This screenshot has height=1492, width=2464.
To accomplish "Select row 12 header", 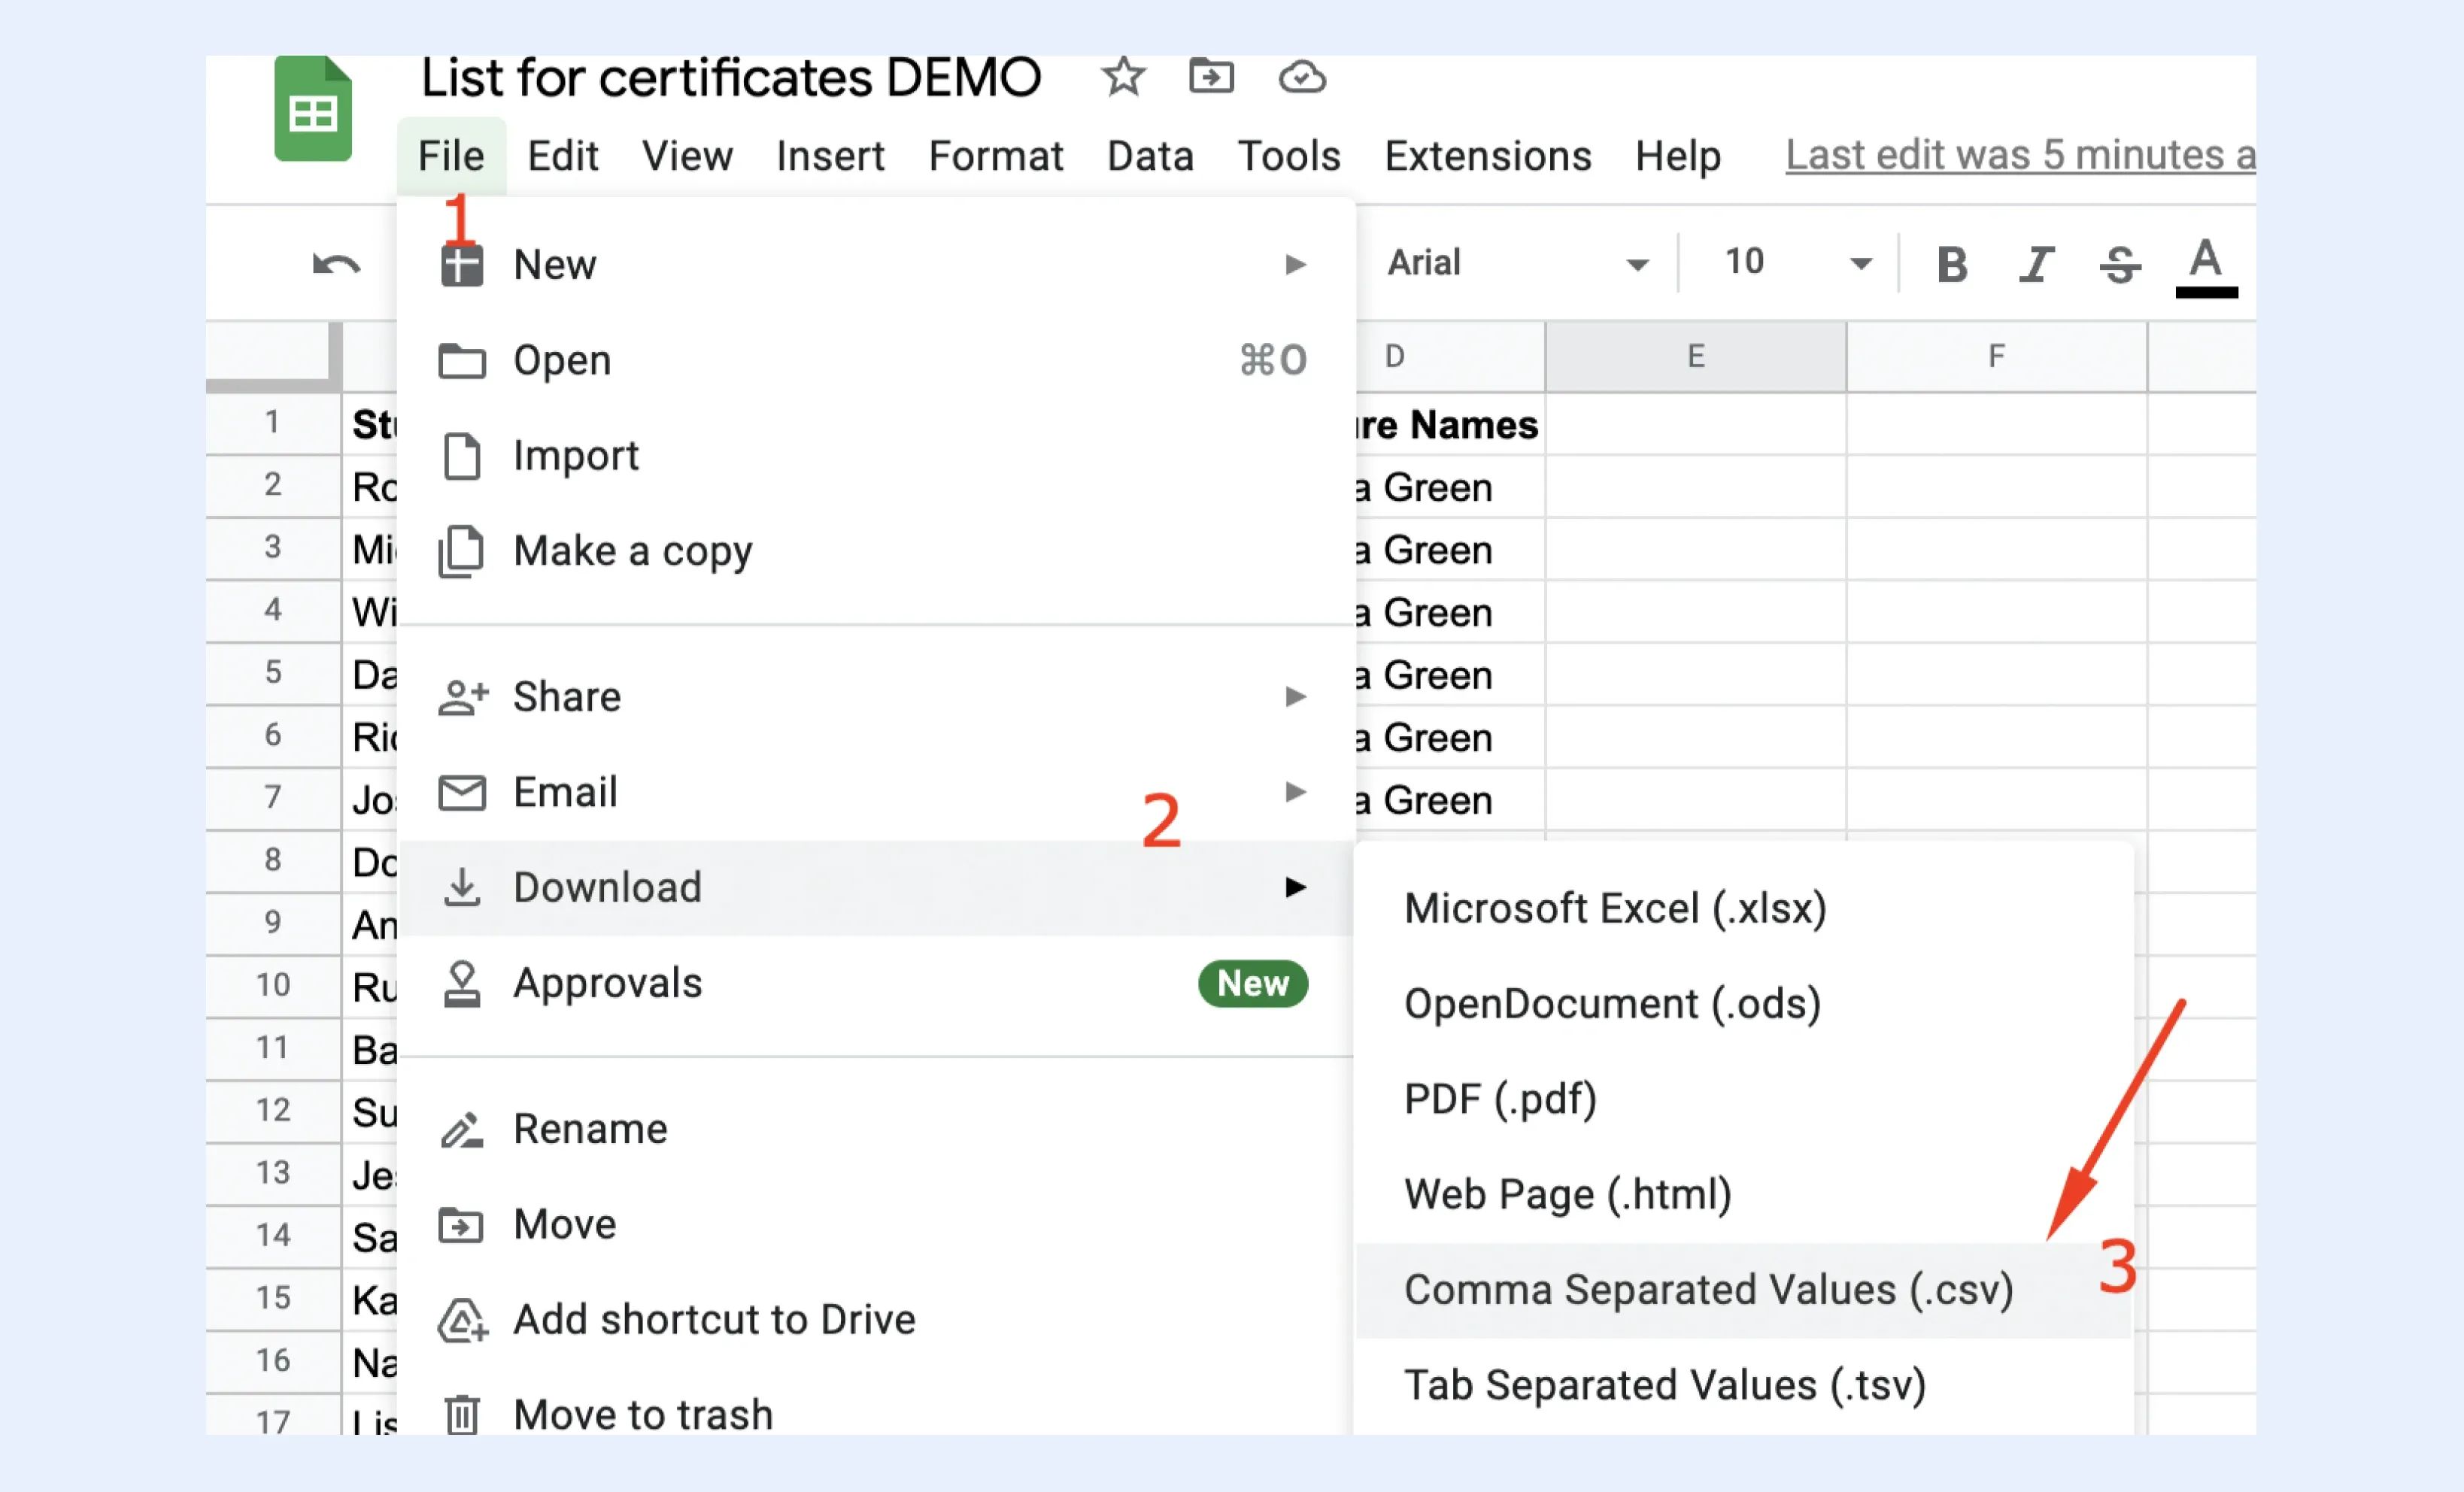I will click(272, 1111).
